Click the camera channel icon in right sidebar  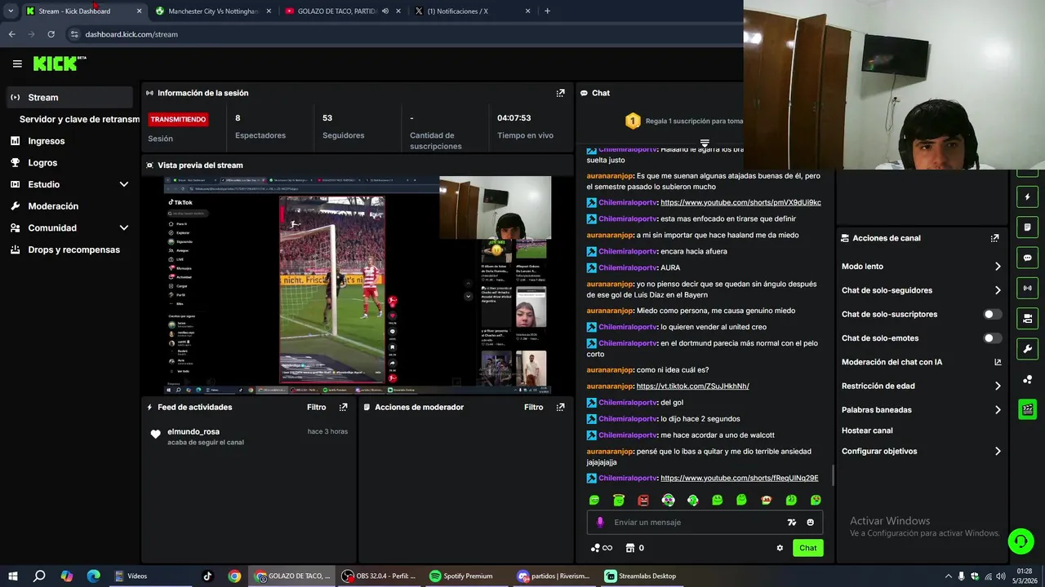[x=1027, y=318]
